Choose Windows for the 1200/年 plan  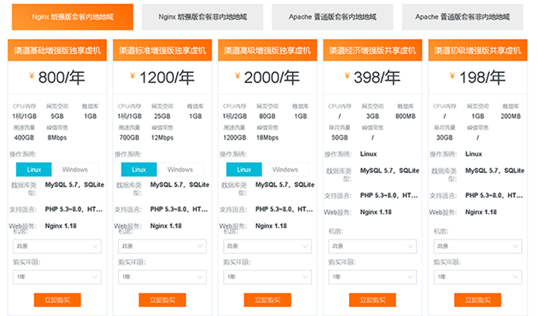coord(180,169)
